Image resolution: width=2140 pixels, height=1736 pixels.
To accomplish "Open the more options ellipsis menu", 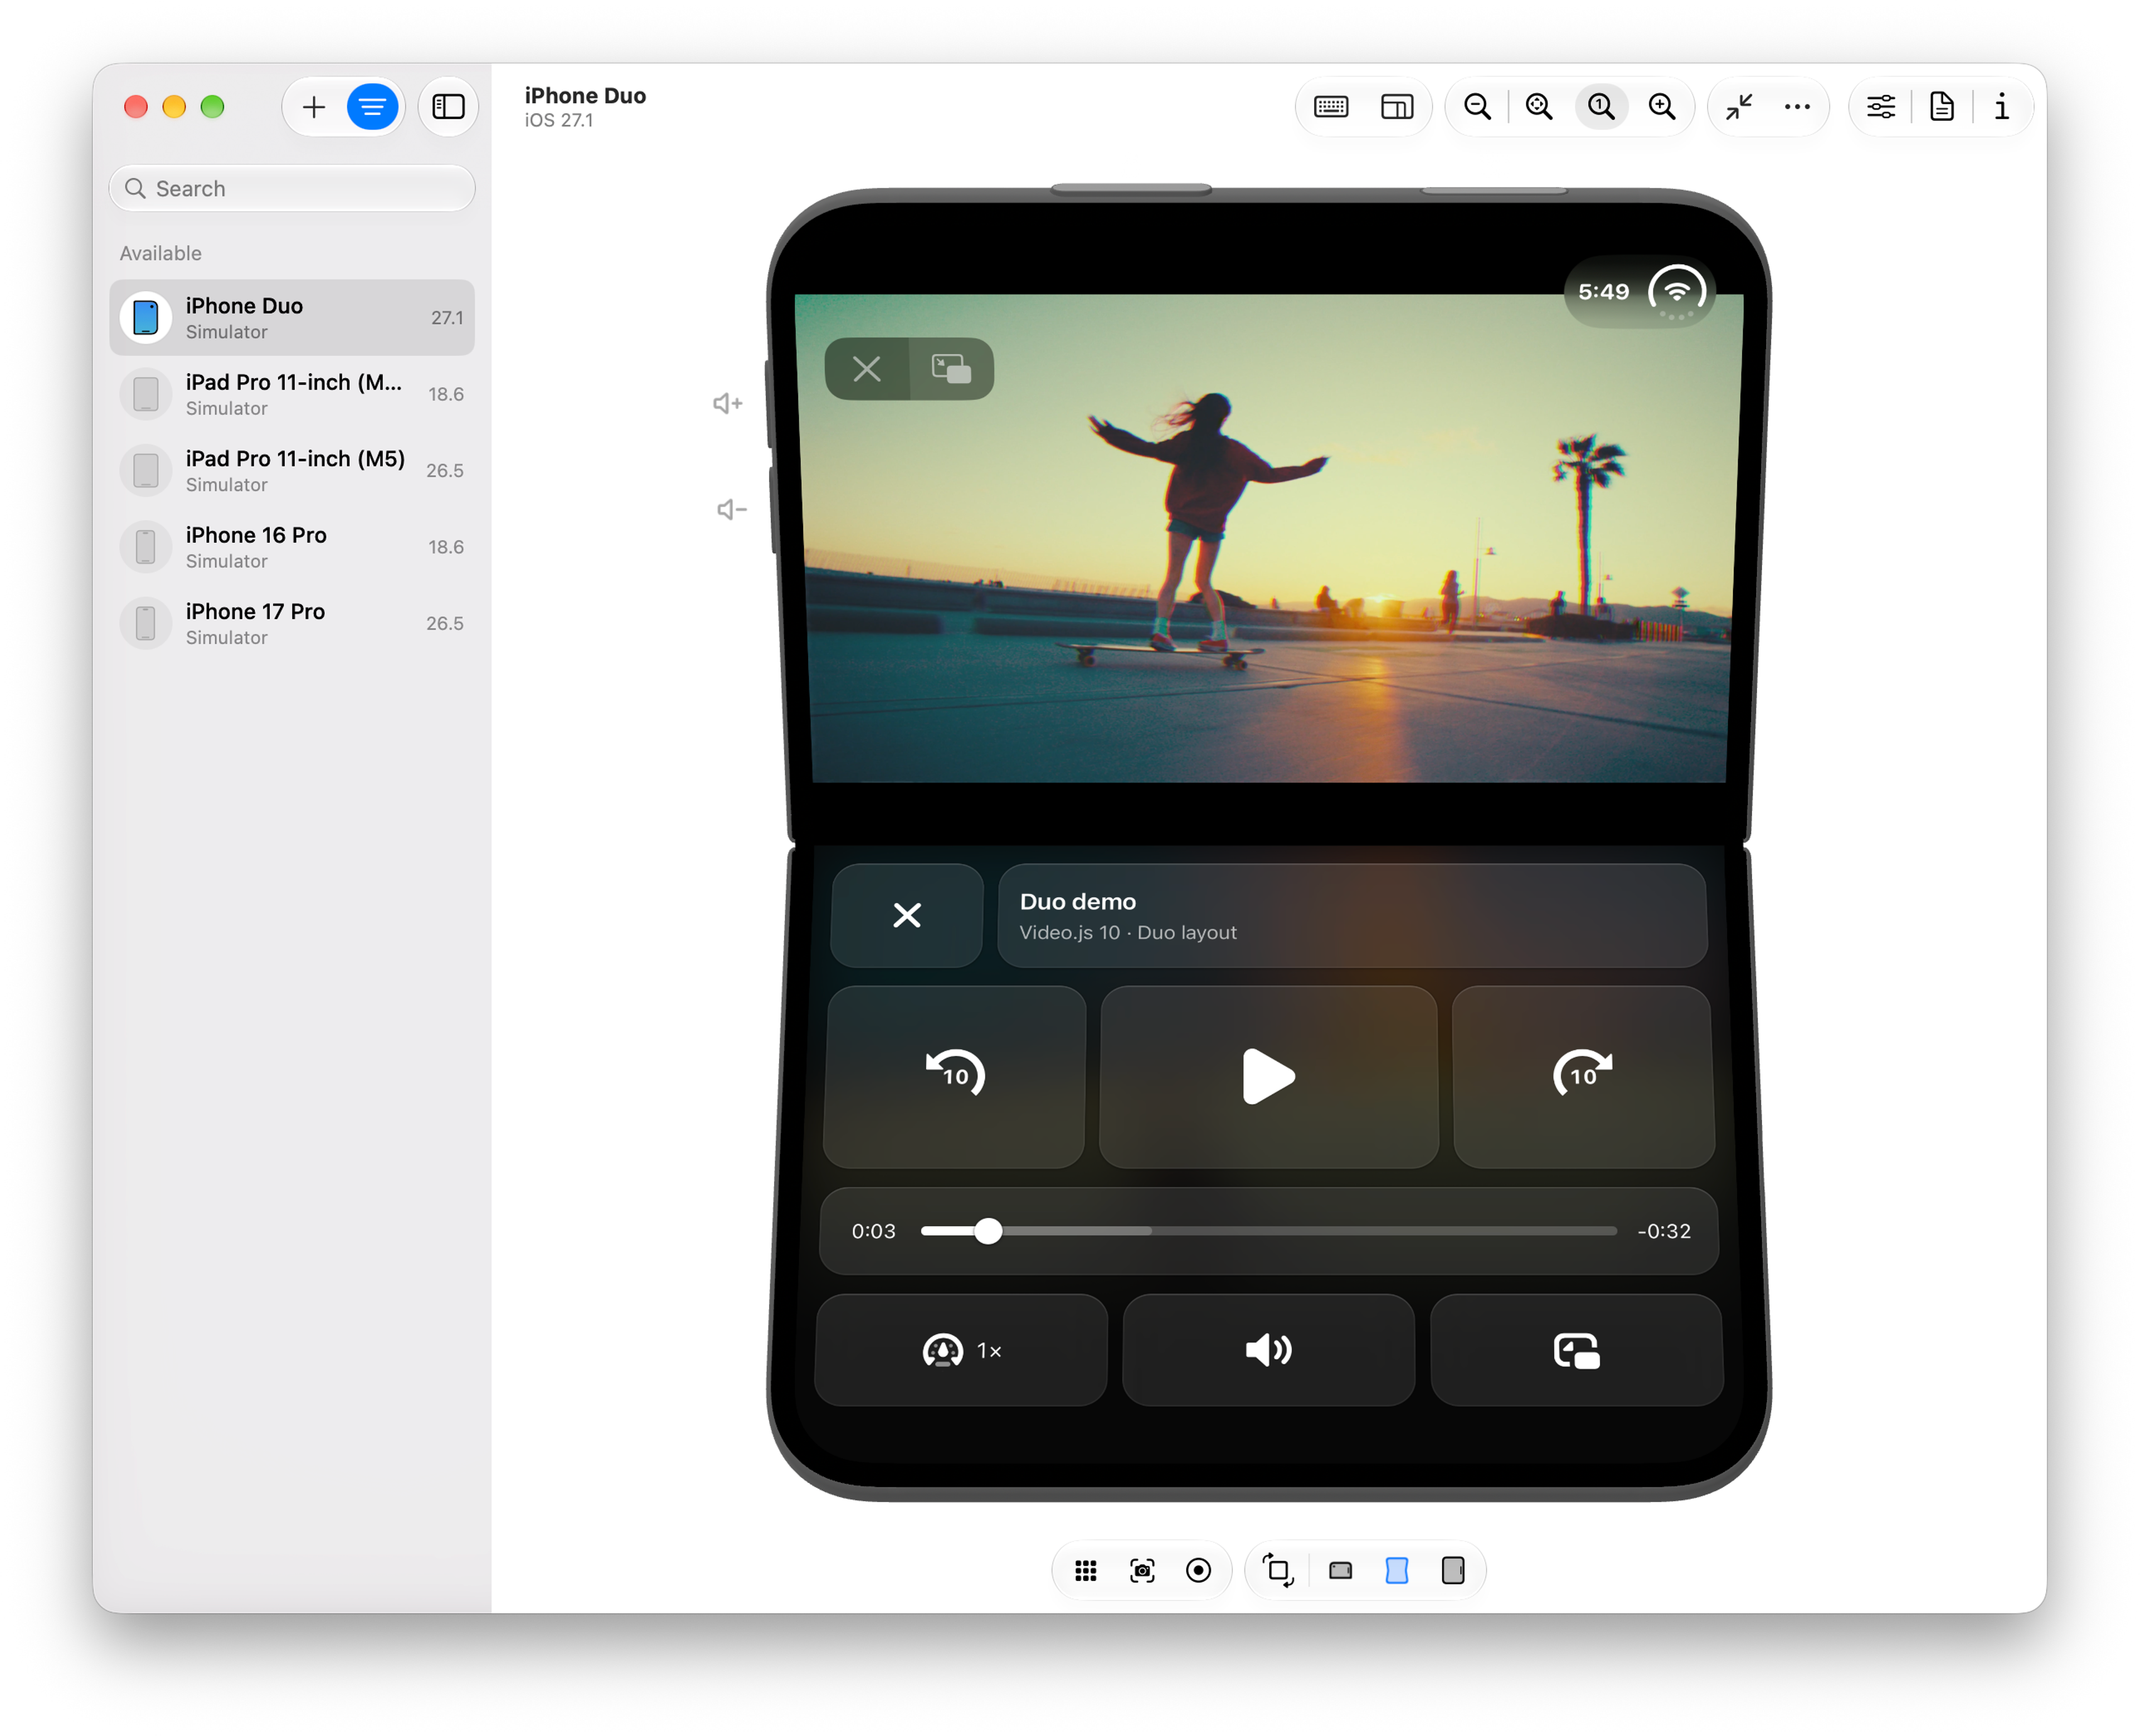I will pos(1797,107).
